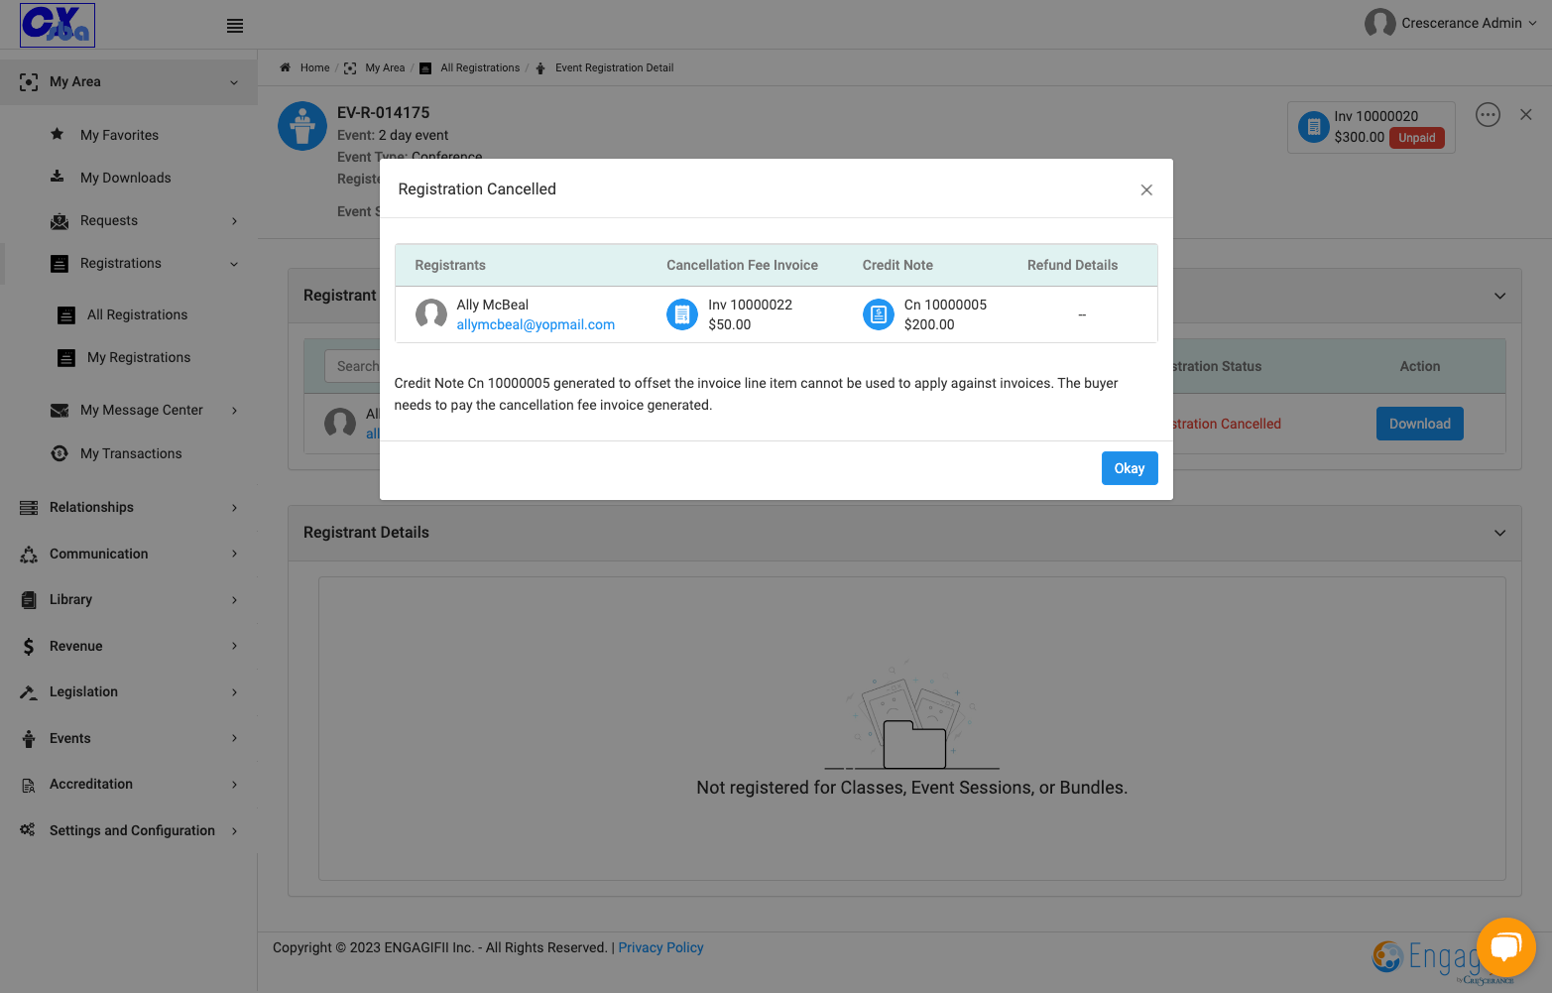1552x993 pixels.
Task: Select My Registrations in sidebar
Action: point(139,357)
